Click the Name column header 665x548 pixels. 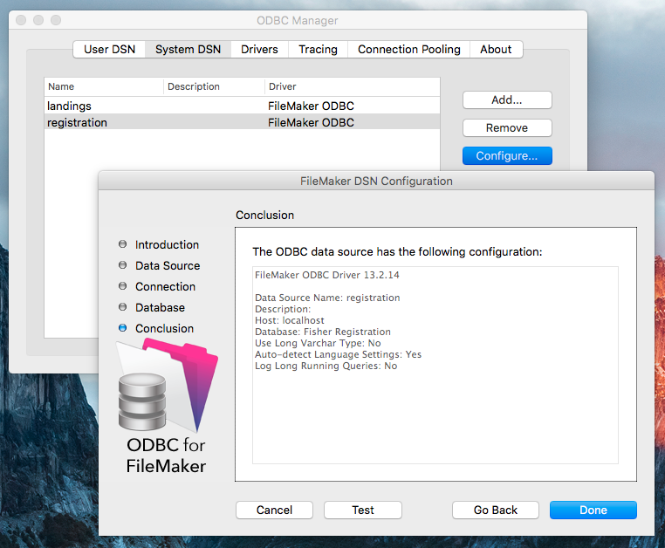point(104,86)
